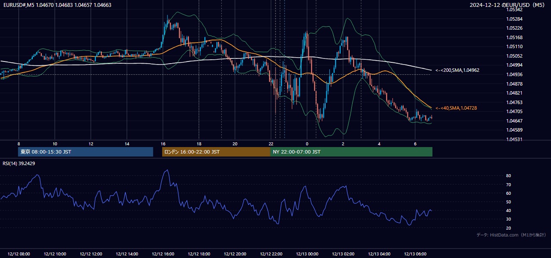The image size is (551, 258).
Task: Click RSI scale value 50
Action: point(508,202)
